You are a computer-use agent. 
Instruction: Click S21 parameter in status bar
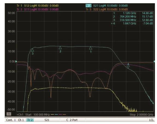[47, 120]
